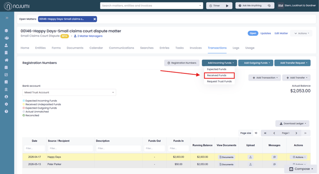
Task: Switch to the Entities tab
Action: pos(40,48)
